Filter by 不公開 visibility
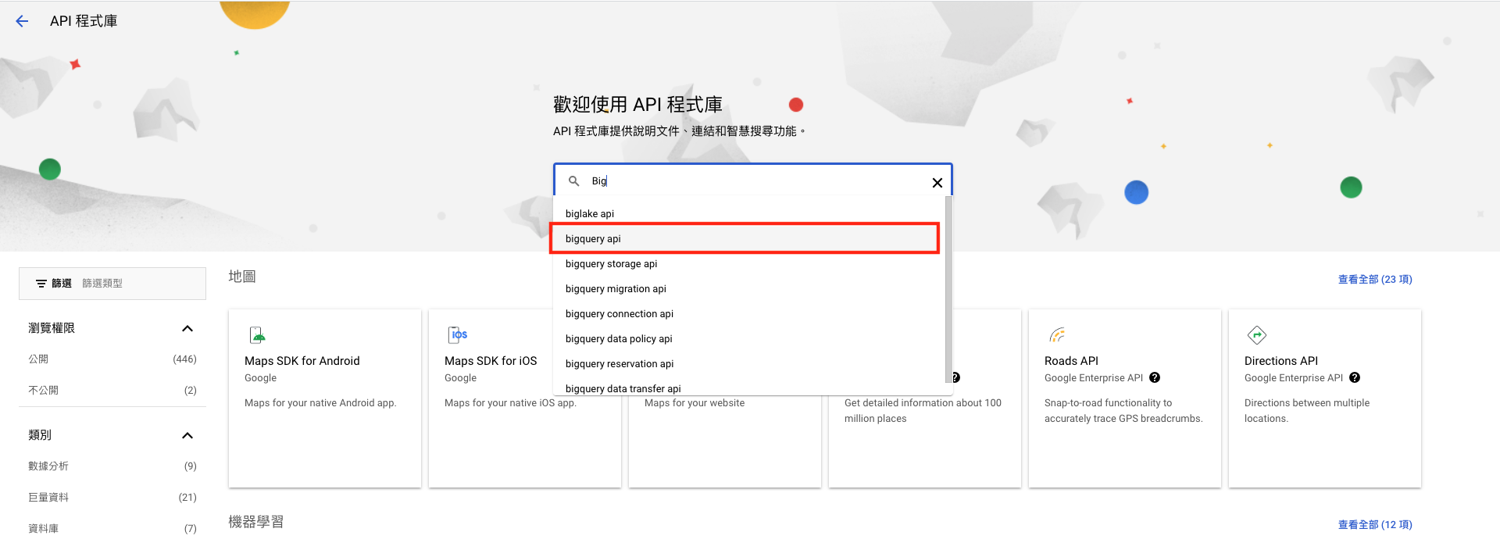 click(x=112, y=391)
